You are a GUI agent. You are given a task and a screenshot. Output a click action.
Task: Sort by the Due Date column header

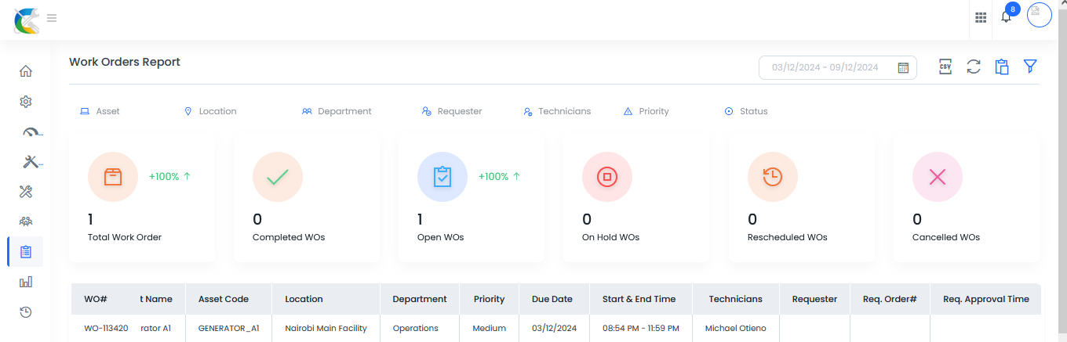pyautogui.click(x=552, y=299)
